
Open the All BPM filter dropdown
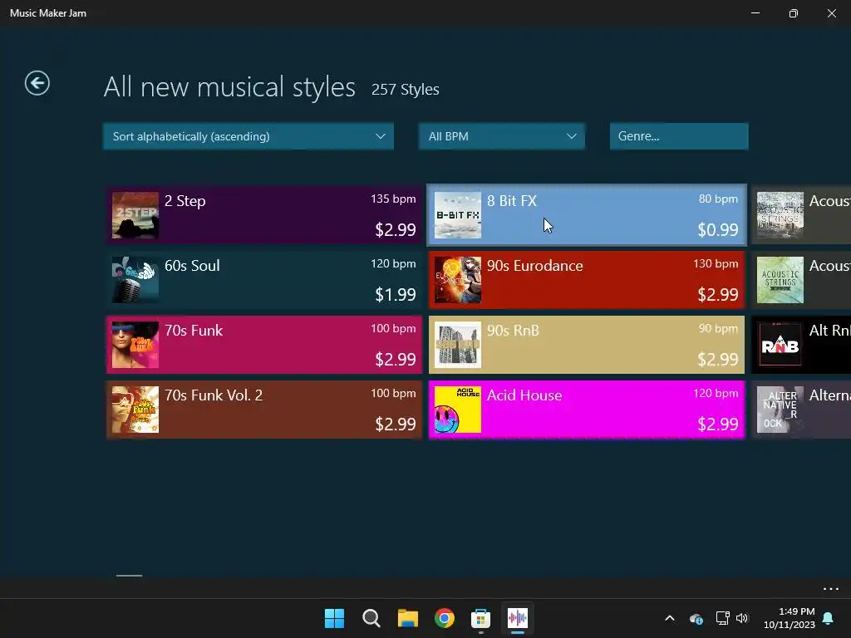tap(501, 136)
